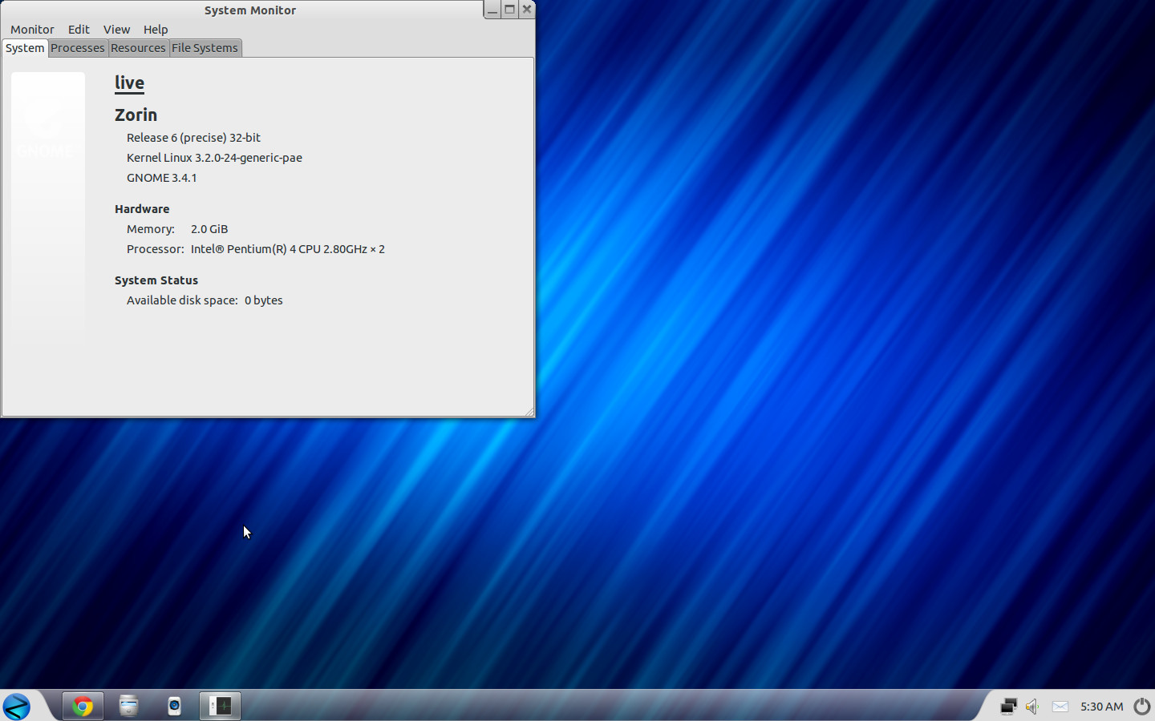Click the window resize grip corner
This screenshot has width=1155, height=721.
tap(529, 412)
